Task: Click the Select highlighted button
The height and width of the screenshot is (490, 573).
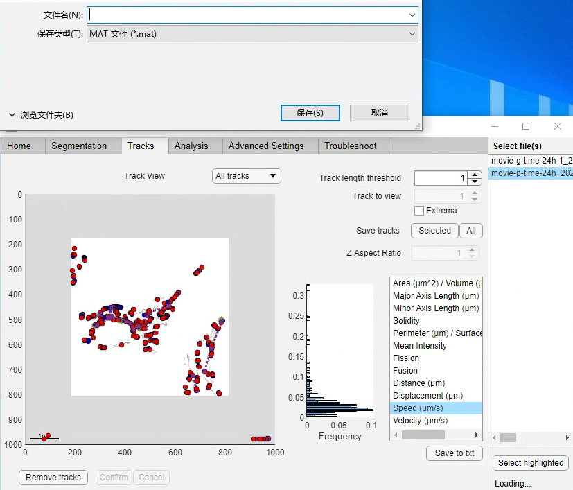Action: click(530, 462)
